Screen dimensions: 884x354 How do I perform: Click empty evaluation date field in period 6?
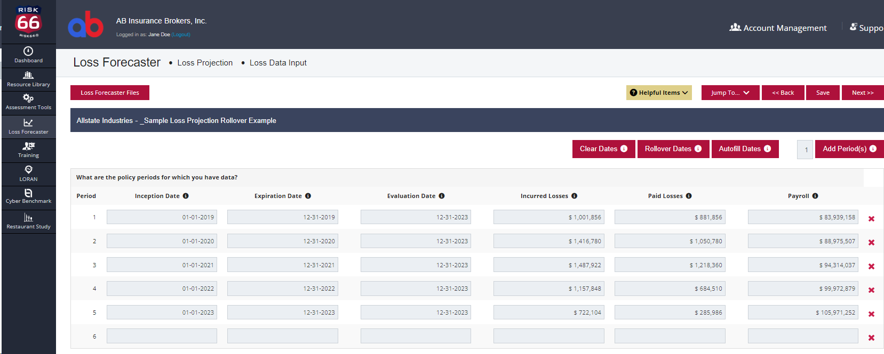tap(416, 336)
